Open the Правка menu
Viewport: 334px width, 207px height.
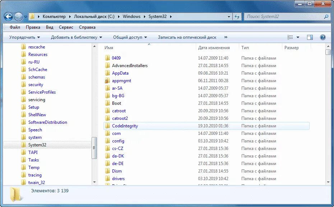(33, 27)
